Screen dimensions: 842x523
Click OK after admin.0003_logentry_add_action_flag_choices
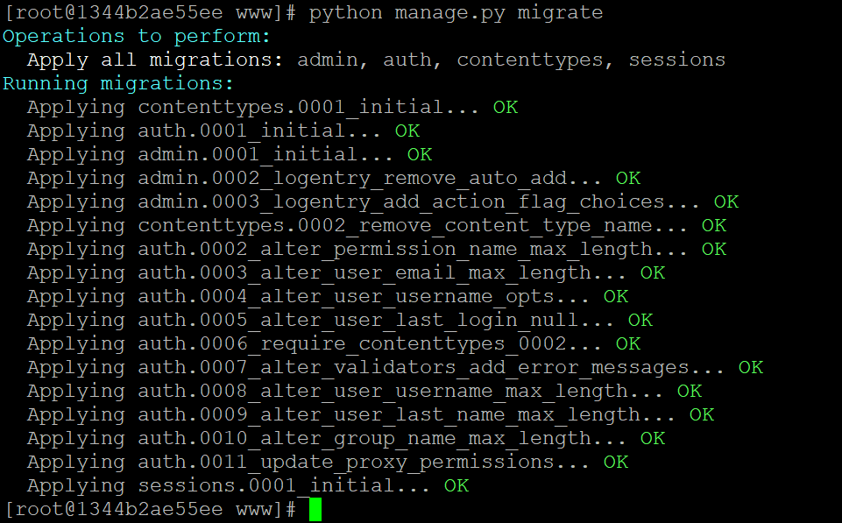point(726,201)
